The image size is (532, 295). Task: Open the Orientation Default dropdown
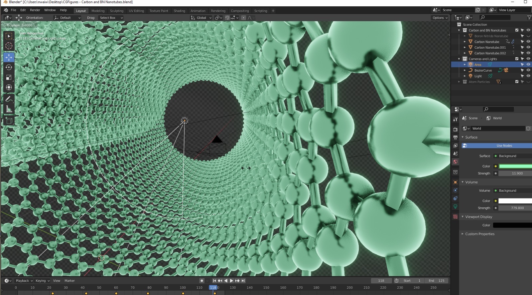point(67,18)
